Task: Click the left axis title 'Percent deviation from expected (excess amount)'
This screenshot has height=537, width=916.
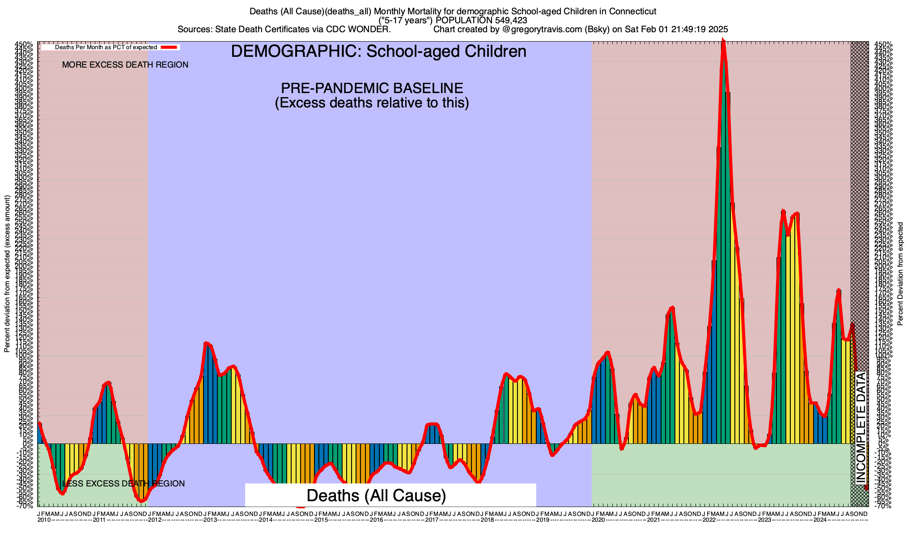Action: (7, 274)
